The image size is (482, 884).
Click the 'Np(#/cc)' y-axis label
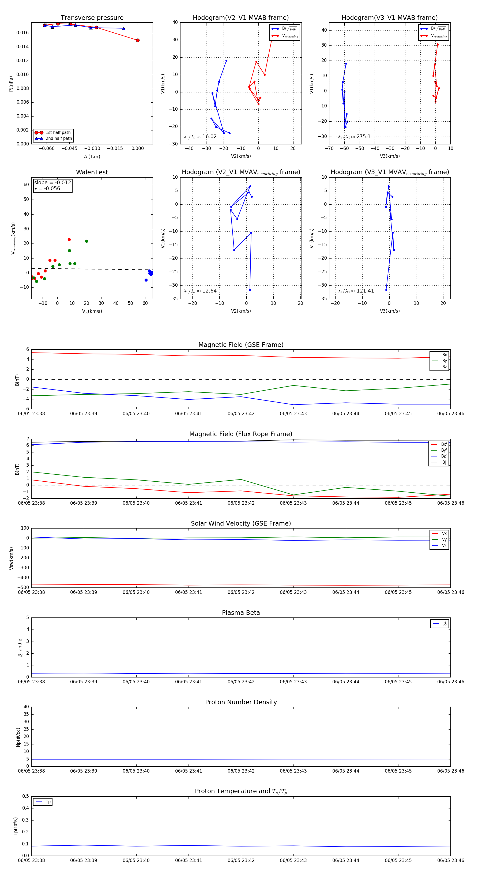(18, 736)
